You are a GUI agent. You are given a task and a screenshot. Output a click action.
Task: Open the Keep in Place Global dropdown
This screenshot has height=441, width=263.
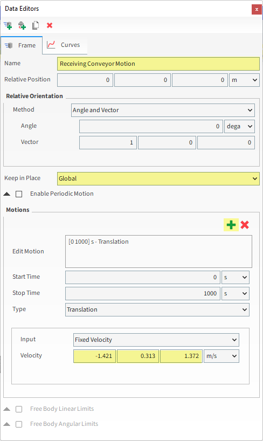pos(158,178)
